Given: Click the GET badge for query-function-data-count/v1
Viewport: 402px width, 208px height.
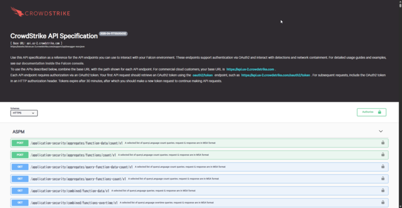Looking at the screenshot, I should [20, 167].
